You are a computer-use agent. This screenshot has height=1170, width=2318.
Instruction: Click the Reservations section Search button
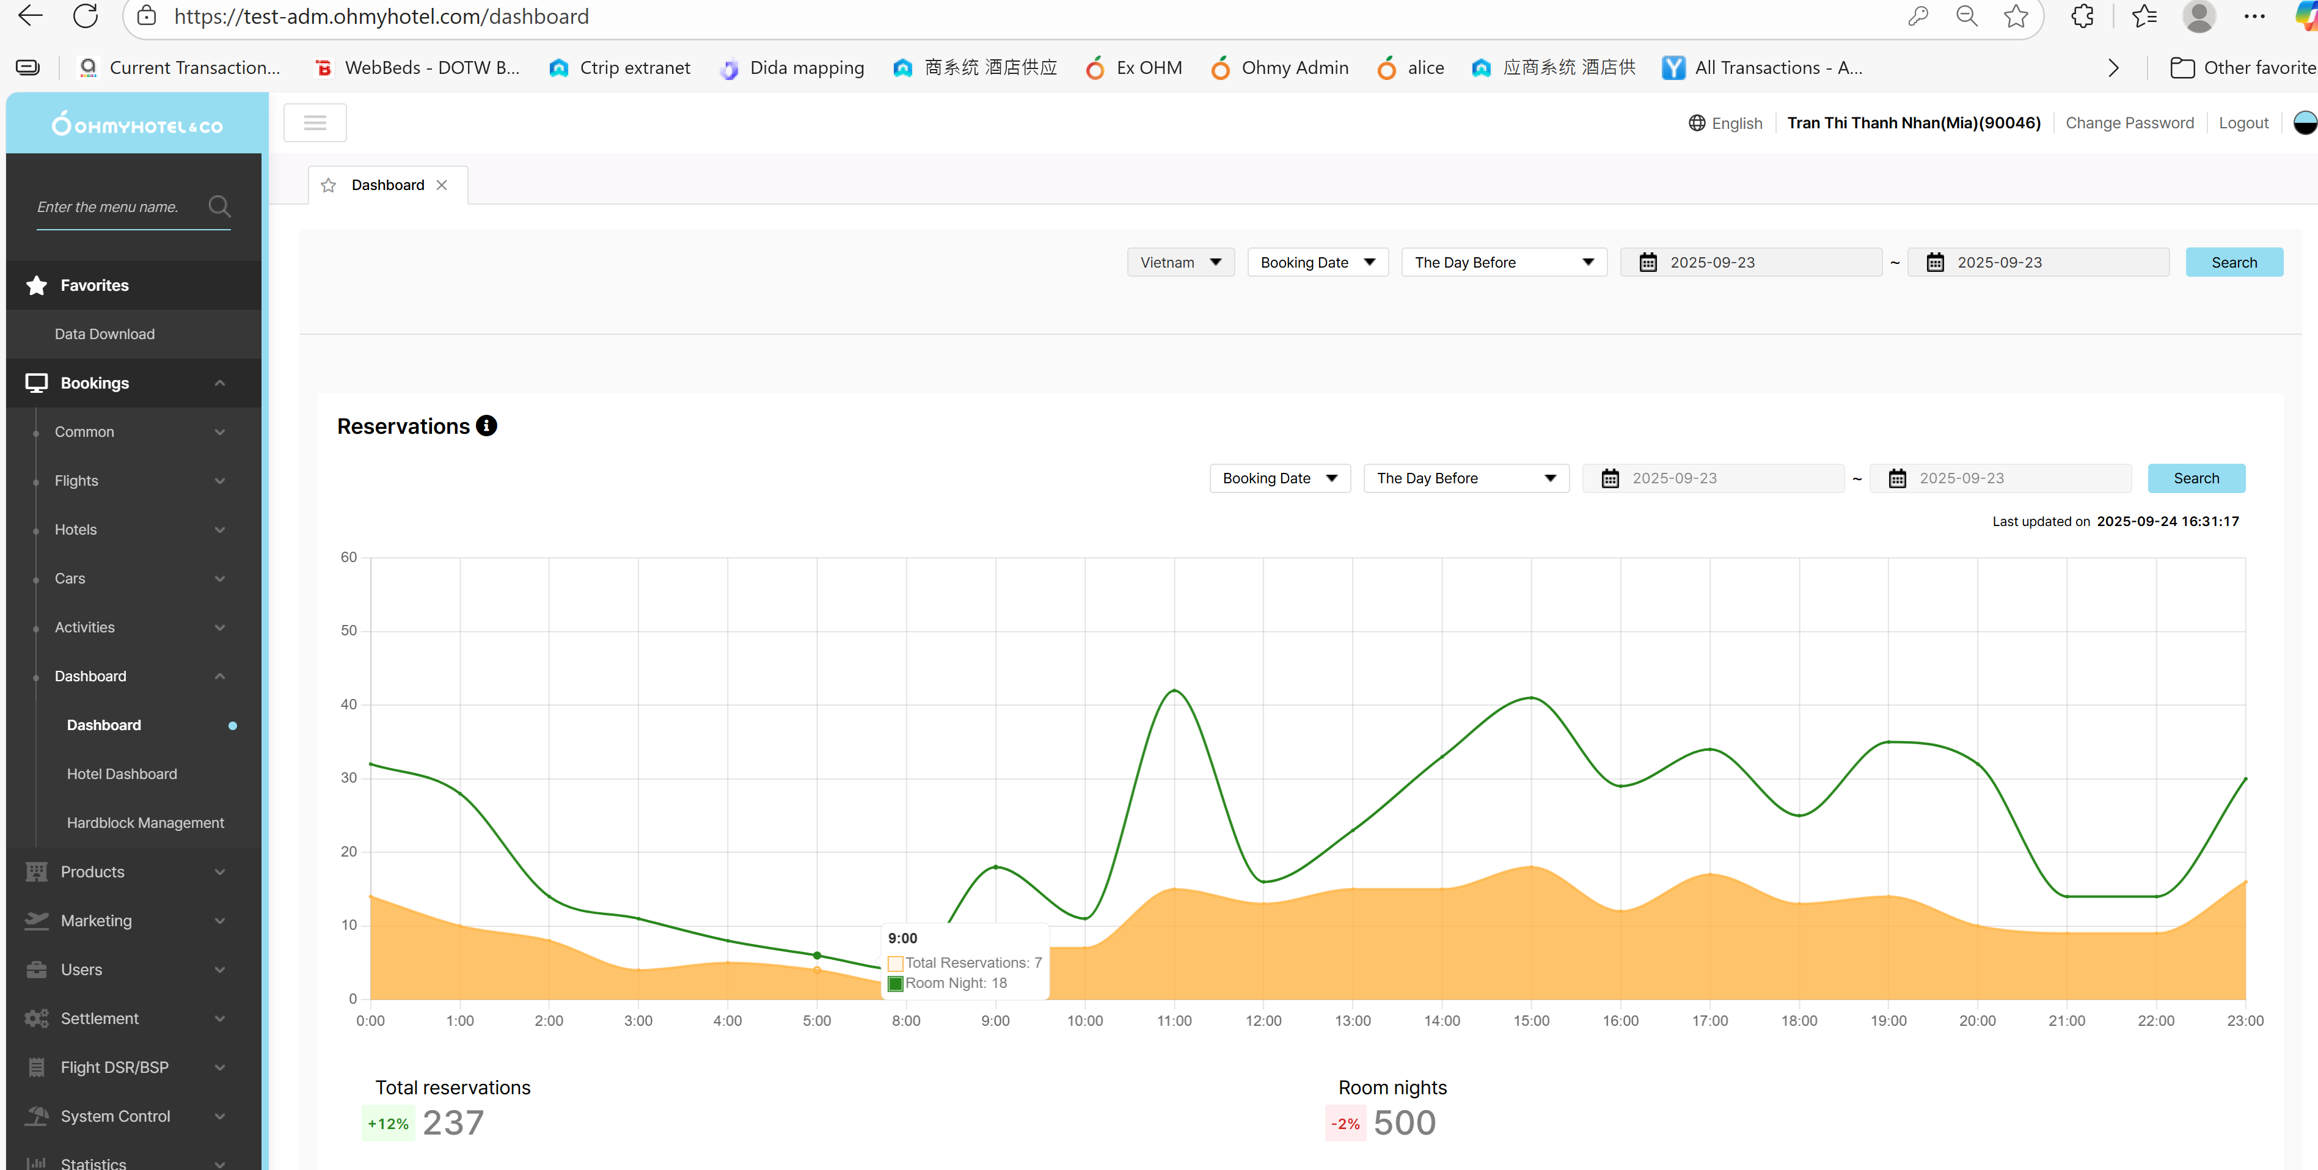2196,479
